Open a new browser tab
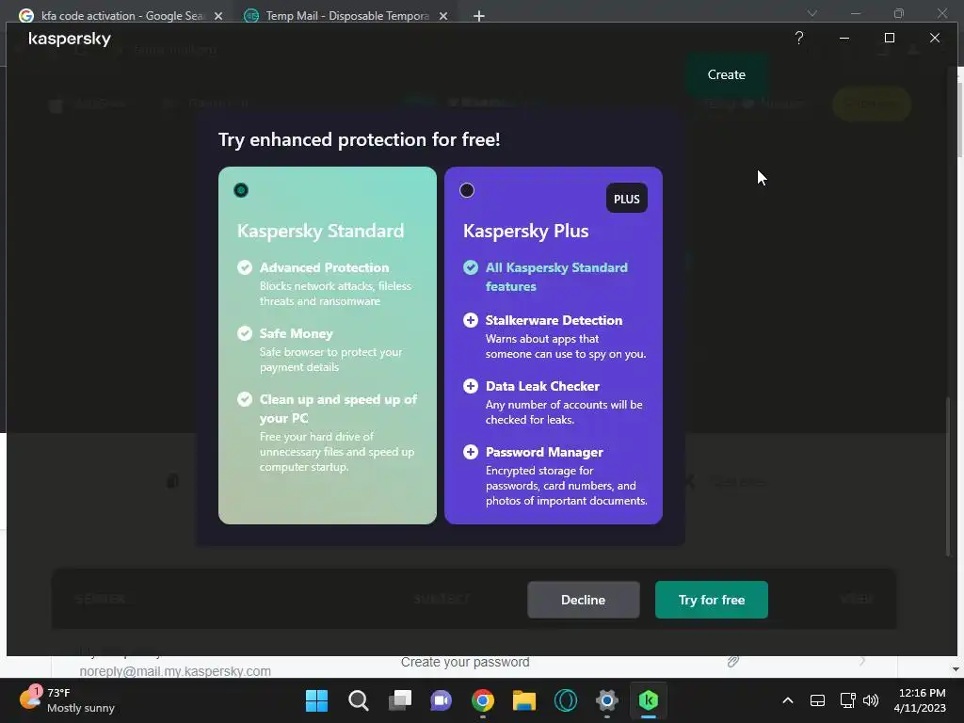The image size is (964, 723). point(479,16)
